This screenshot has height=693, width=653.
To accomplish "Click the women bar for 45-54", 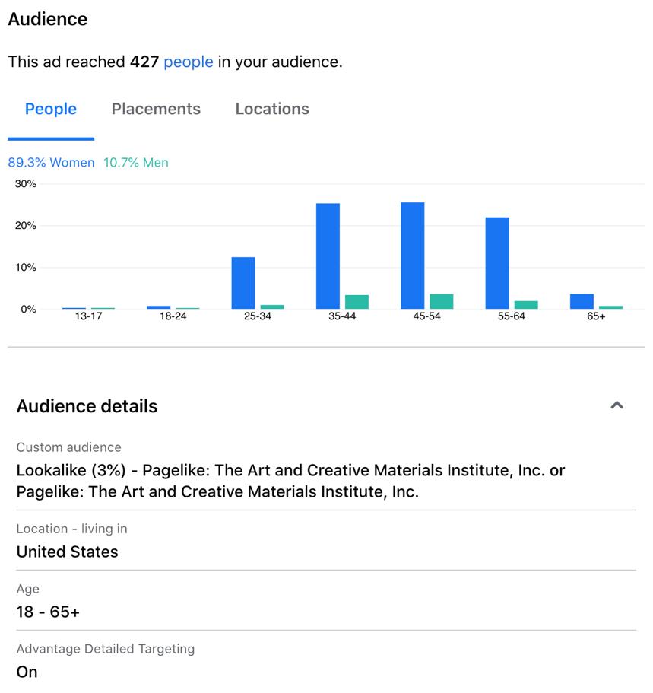I will (413, 256).
